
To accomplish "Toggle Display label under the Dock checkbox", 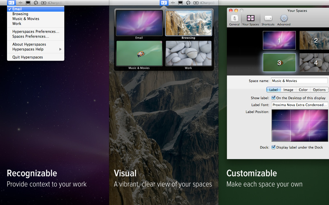I will [x=273, y=147].
